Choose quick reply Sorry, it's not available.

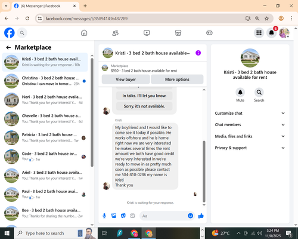tap(144, 106)
